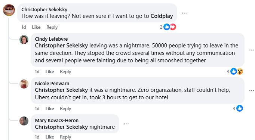Reply to Cindy Lefebvre's comment
The image size is (255, 140).
tap(65, 72)
